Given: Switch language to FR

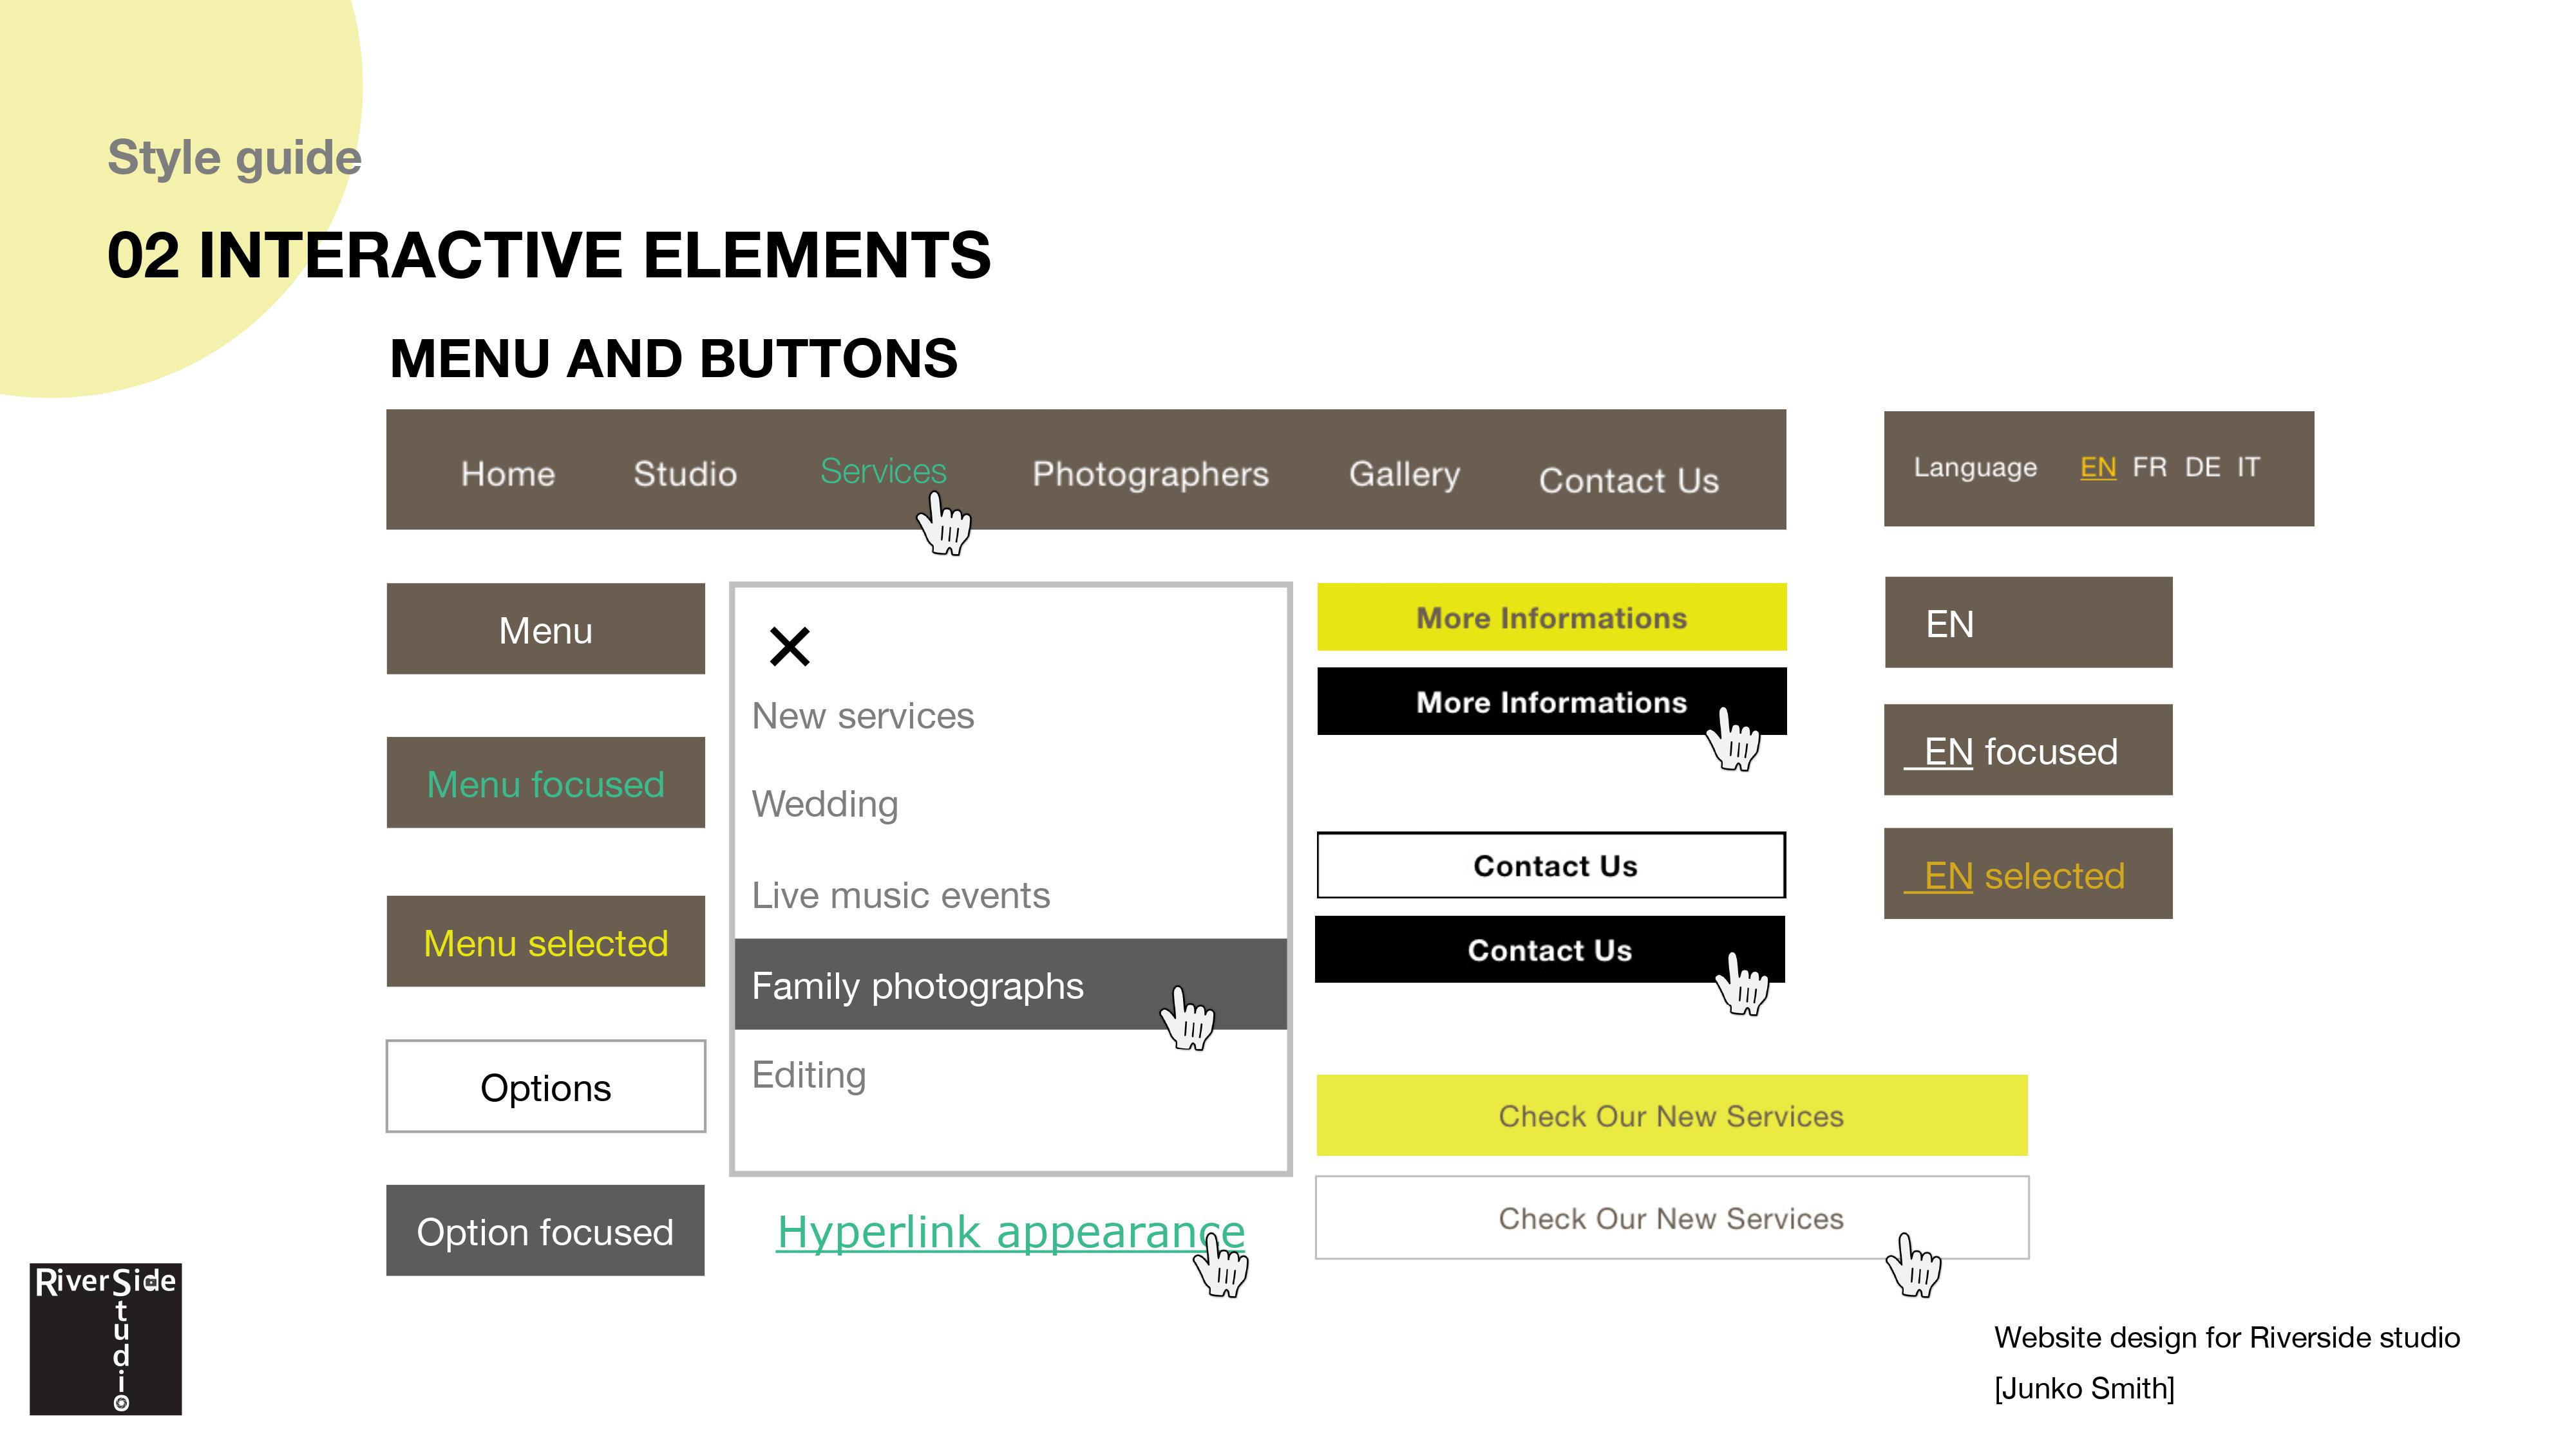Looking at the screenshot, I should tap(2149, 467).
